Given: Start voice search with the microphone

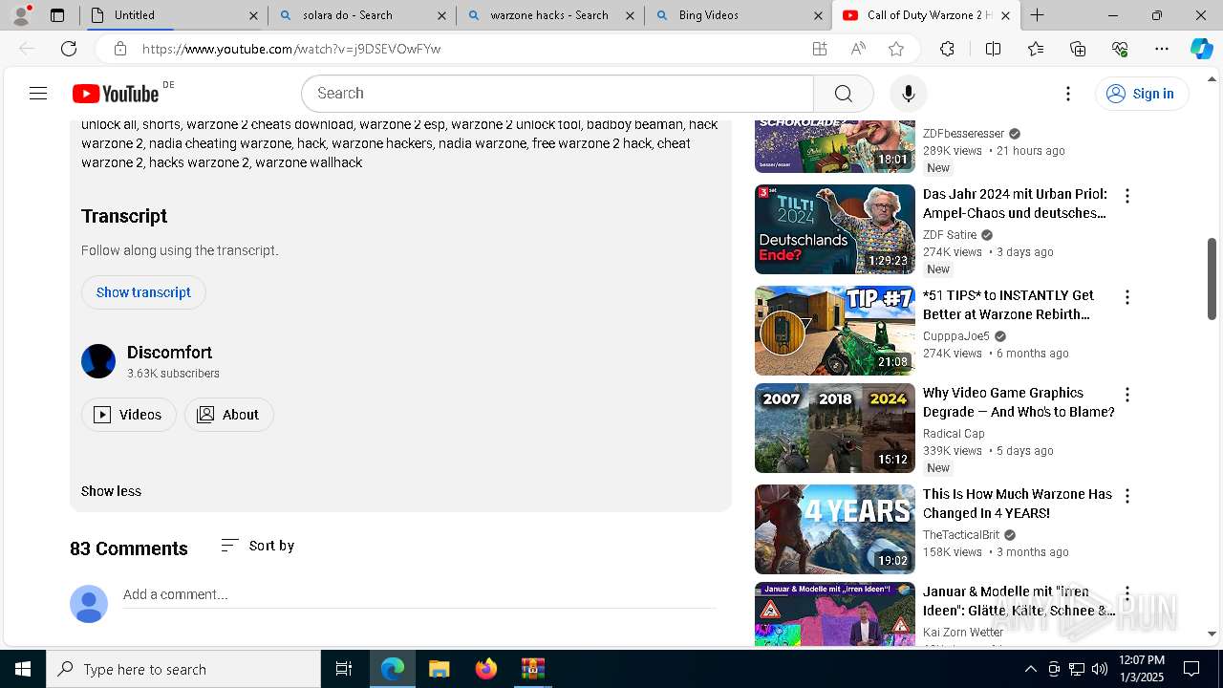Looking at the screenshot, I should 908,93.
